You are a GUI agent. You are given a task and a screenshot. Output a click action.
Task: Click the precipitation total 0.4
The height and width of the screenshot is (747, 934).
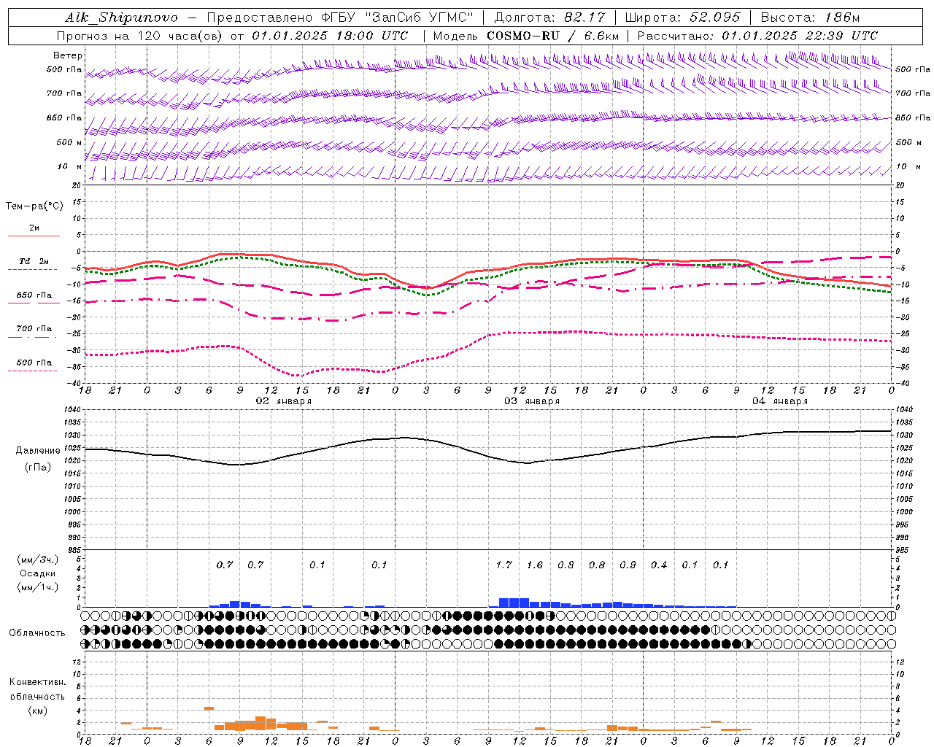[x=659, y=565]
